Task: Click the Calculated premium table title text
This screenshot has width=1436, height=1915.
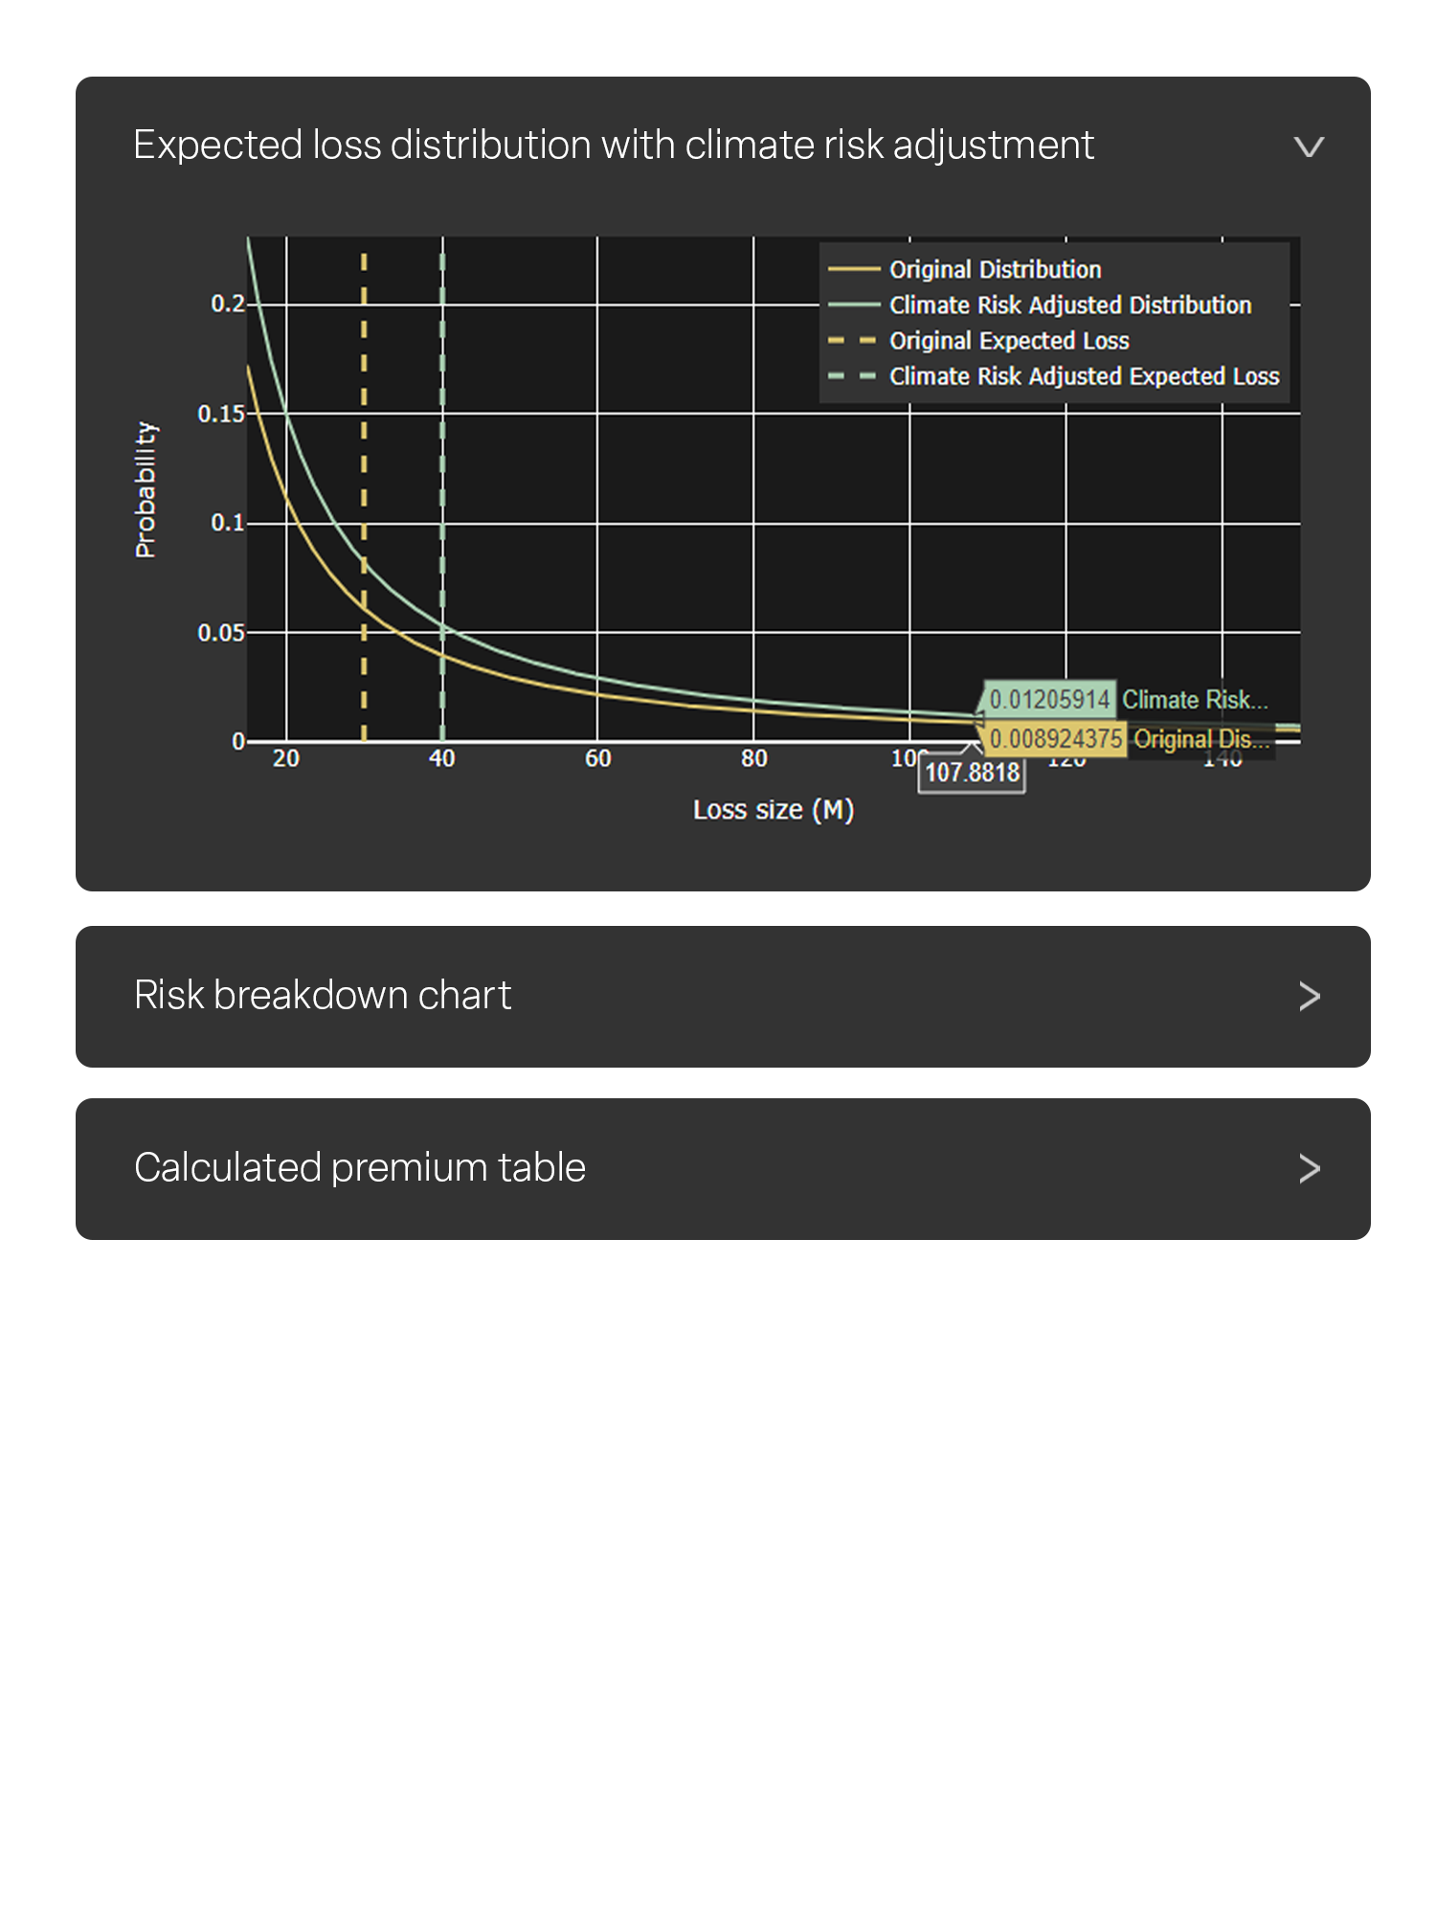Action: (360, 1168)
